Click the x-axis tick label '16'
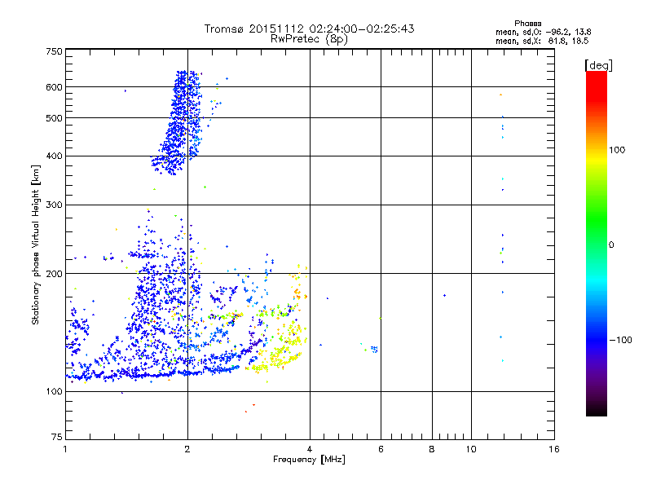 pos(554,449)
